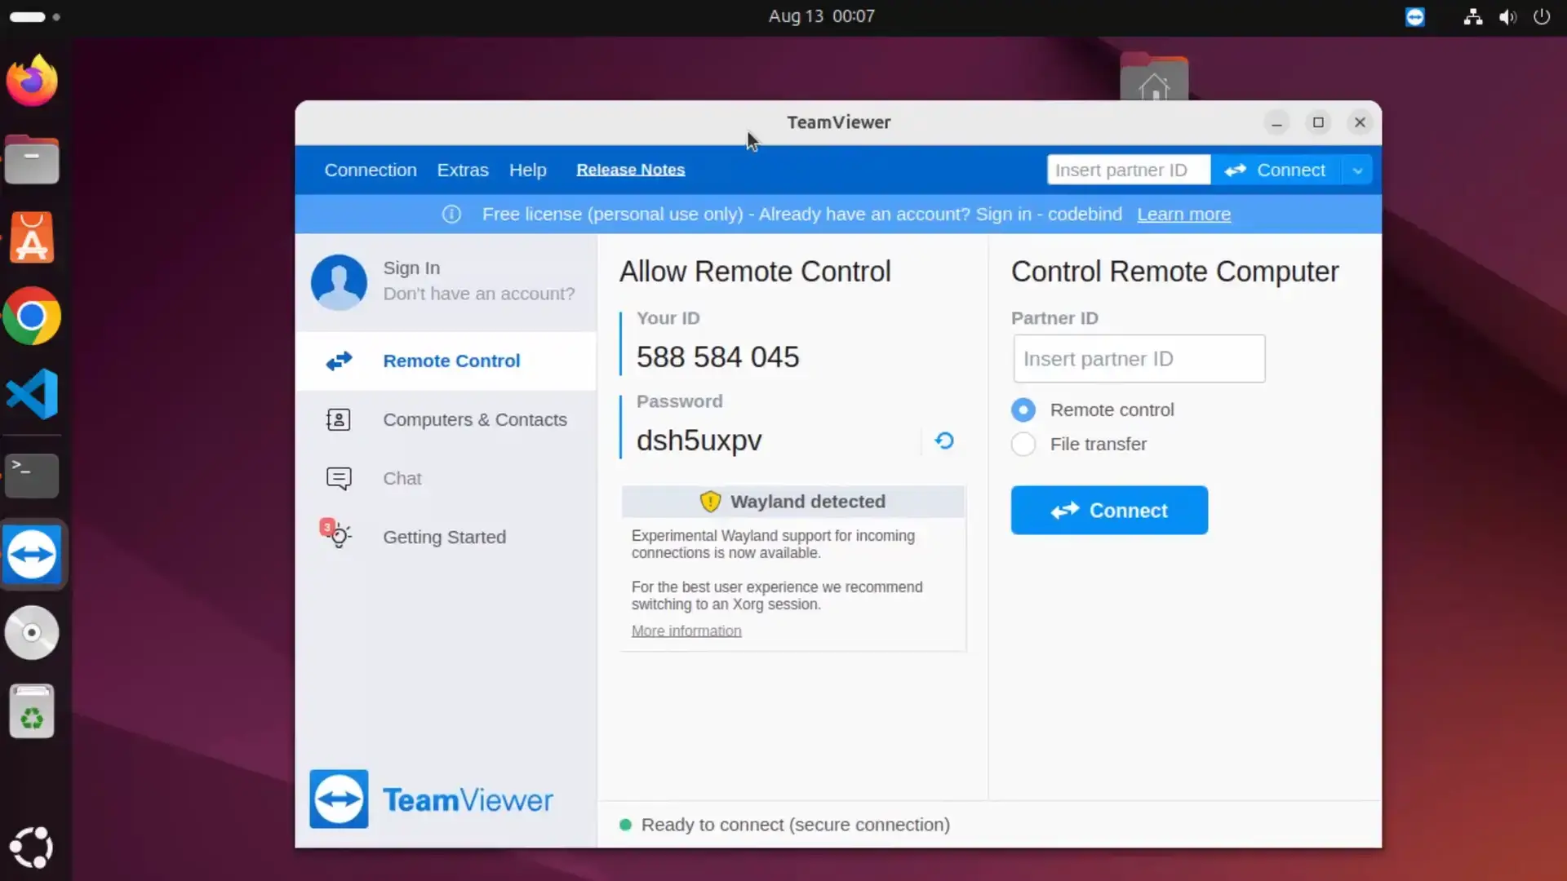Click the toolbar Connect button
The height and width of the screenshot is (881, 1567).
point(1275,170)
